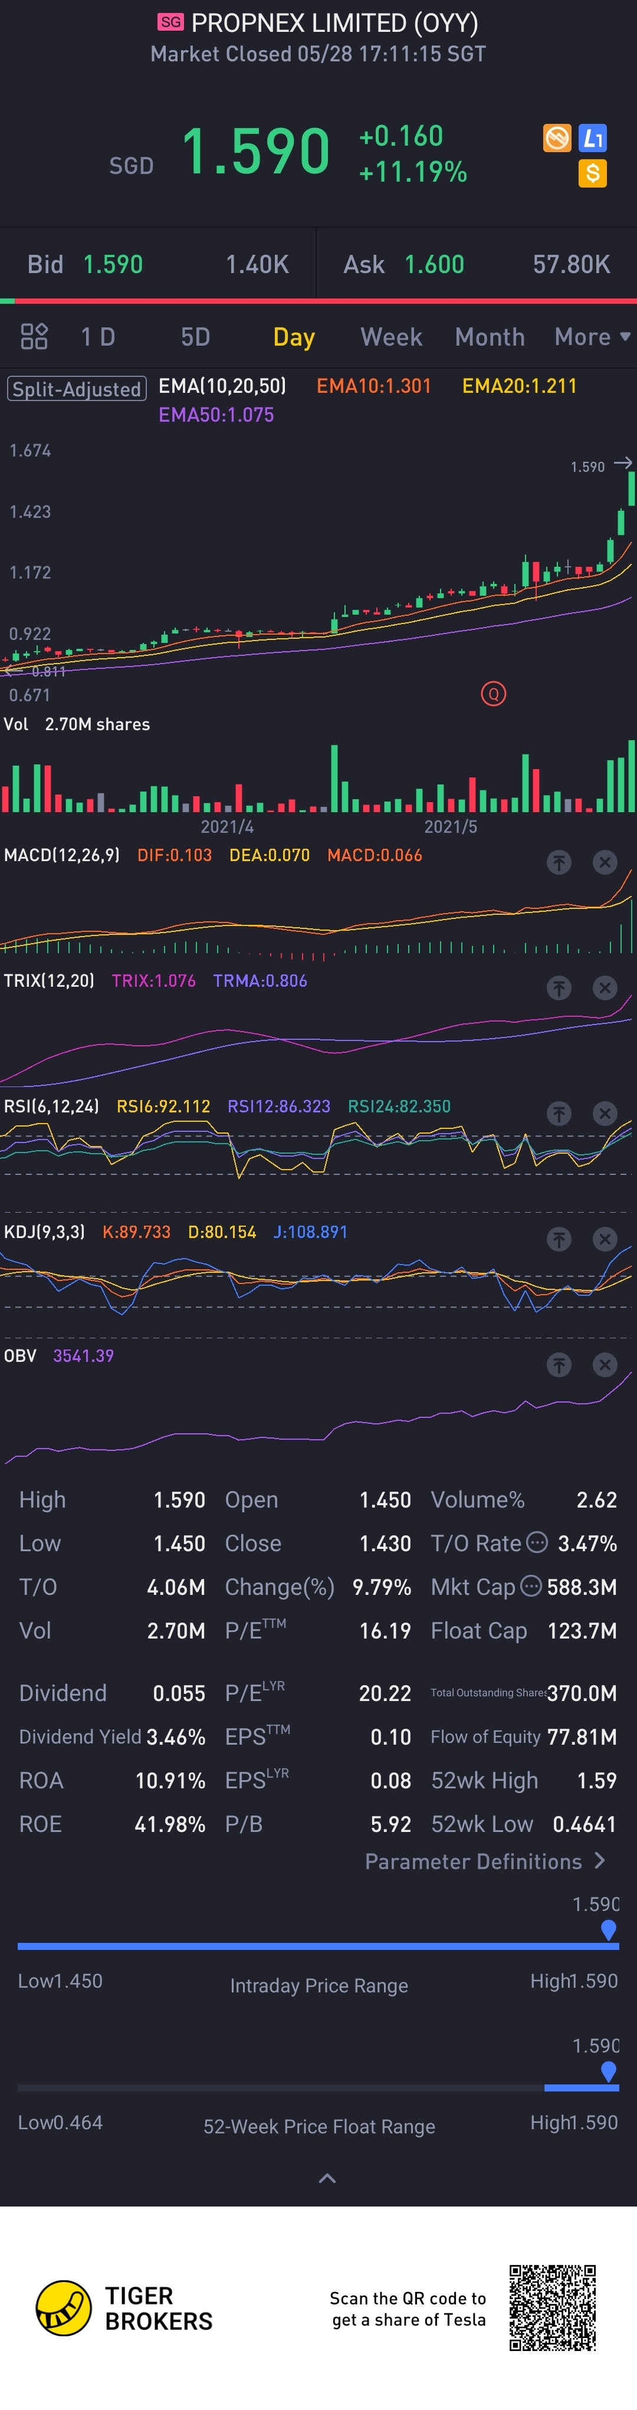Viewport: 637px width, 2410px height.
Task: Tap the SG market flag badge
Action: [x=170, y=22]
